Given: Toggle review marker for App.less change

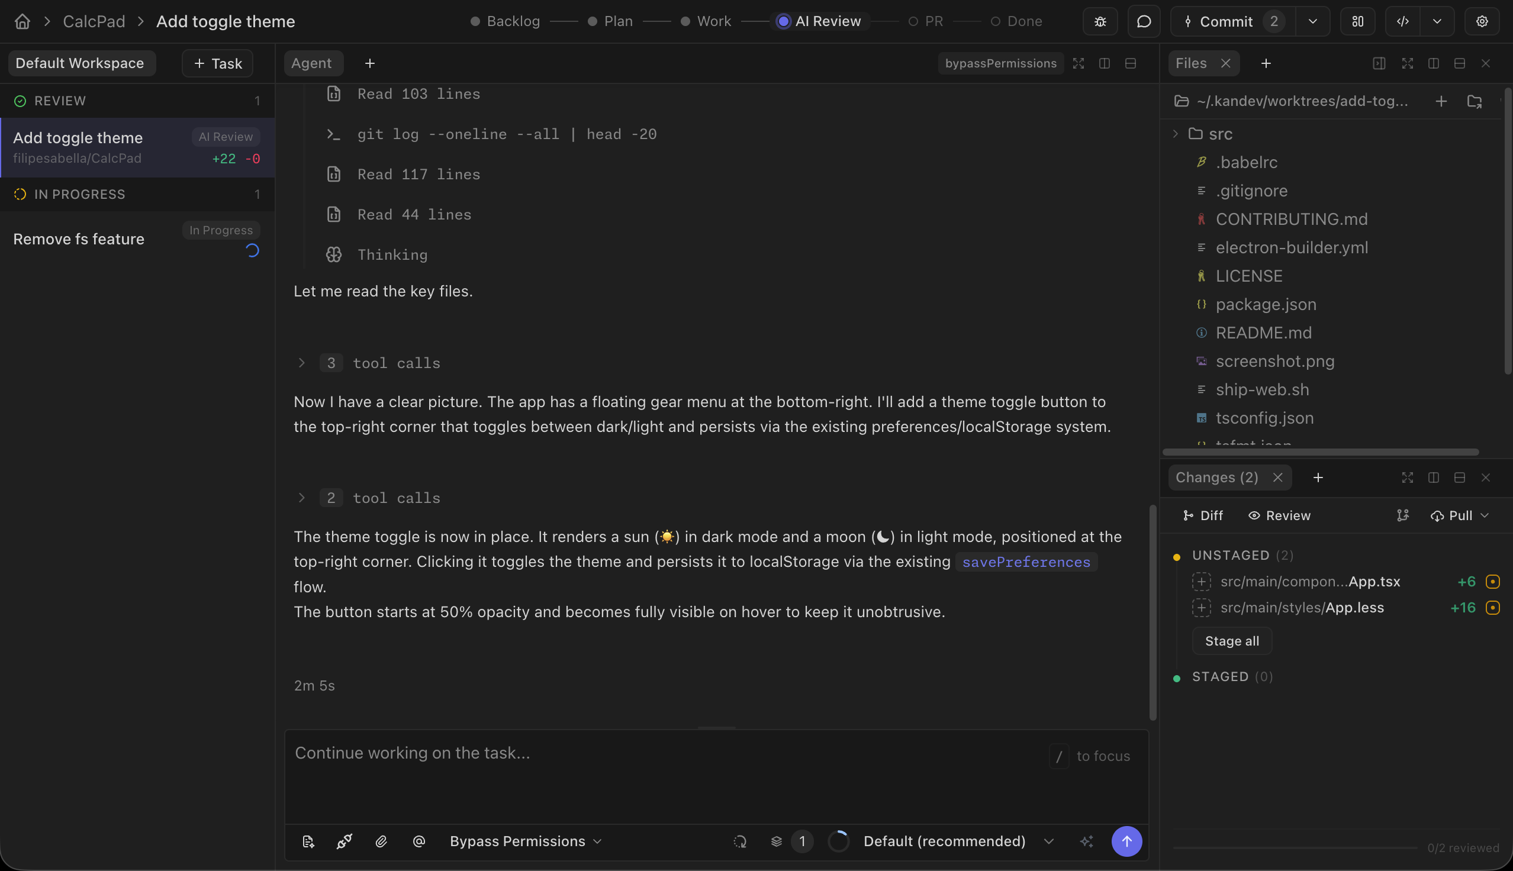Looking at the screenshot, I should coord(1493,608).
